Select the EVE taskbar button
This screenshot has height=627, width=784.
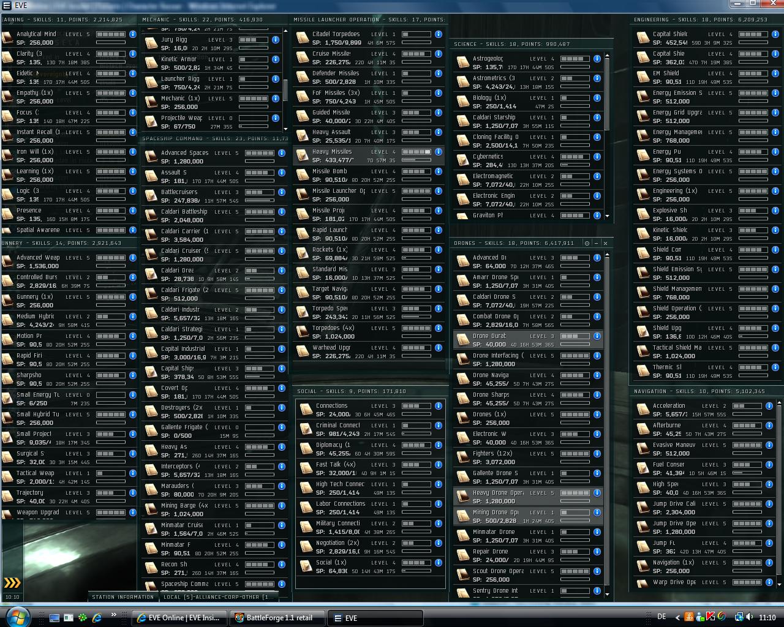(375, 618)
